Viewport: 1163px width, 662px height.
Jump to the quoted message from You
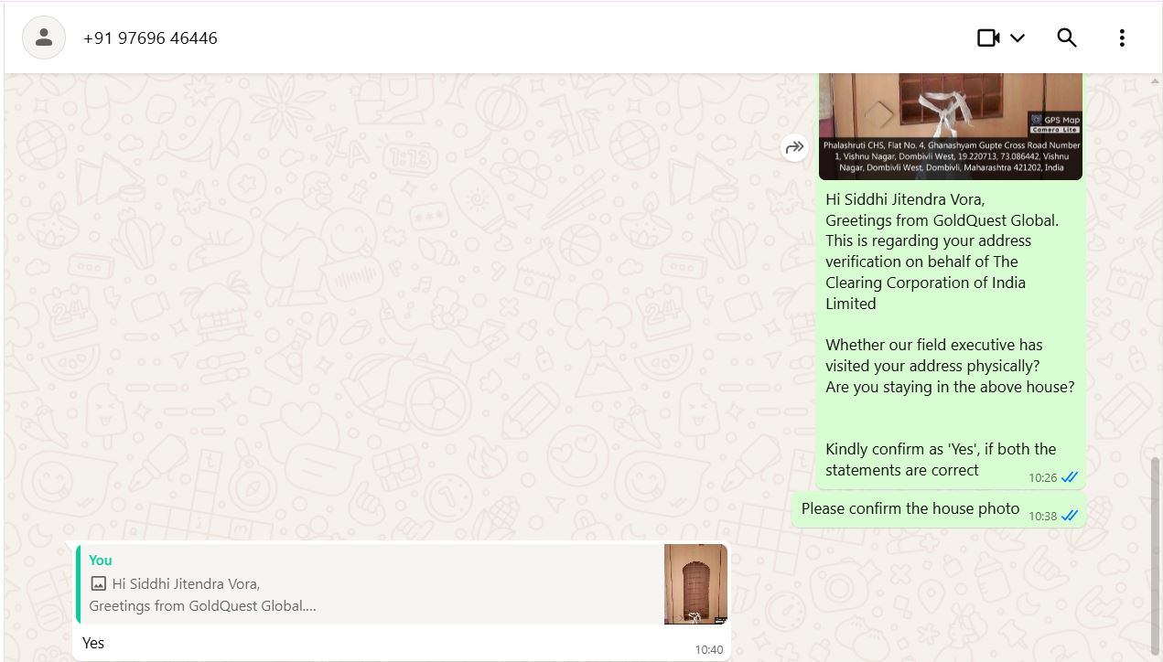(403, 584)
